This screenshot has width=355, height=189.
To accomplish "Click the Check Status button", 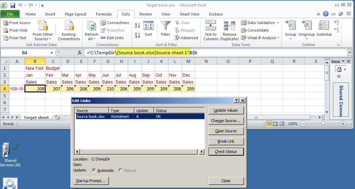I will coord(226,152).
